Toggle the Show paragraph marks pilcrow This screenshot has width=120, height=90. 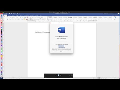tap(44, 17)
